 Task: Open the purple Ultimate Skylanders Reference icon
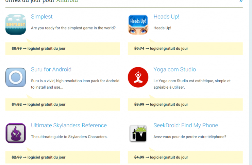16,133
